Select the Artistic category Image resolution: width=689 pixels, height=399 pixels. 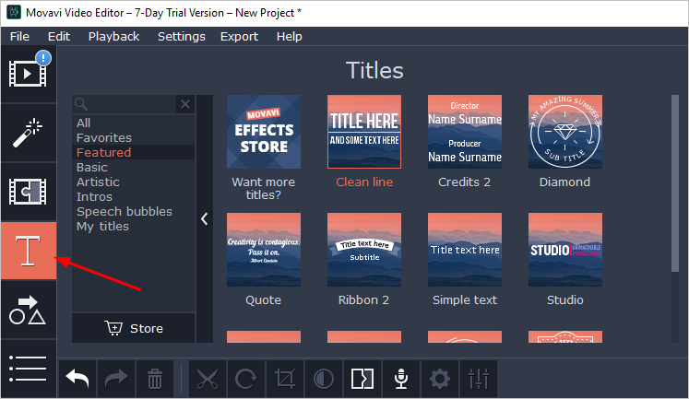(133, 182)
